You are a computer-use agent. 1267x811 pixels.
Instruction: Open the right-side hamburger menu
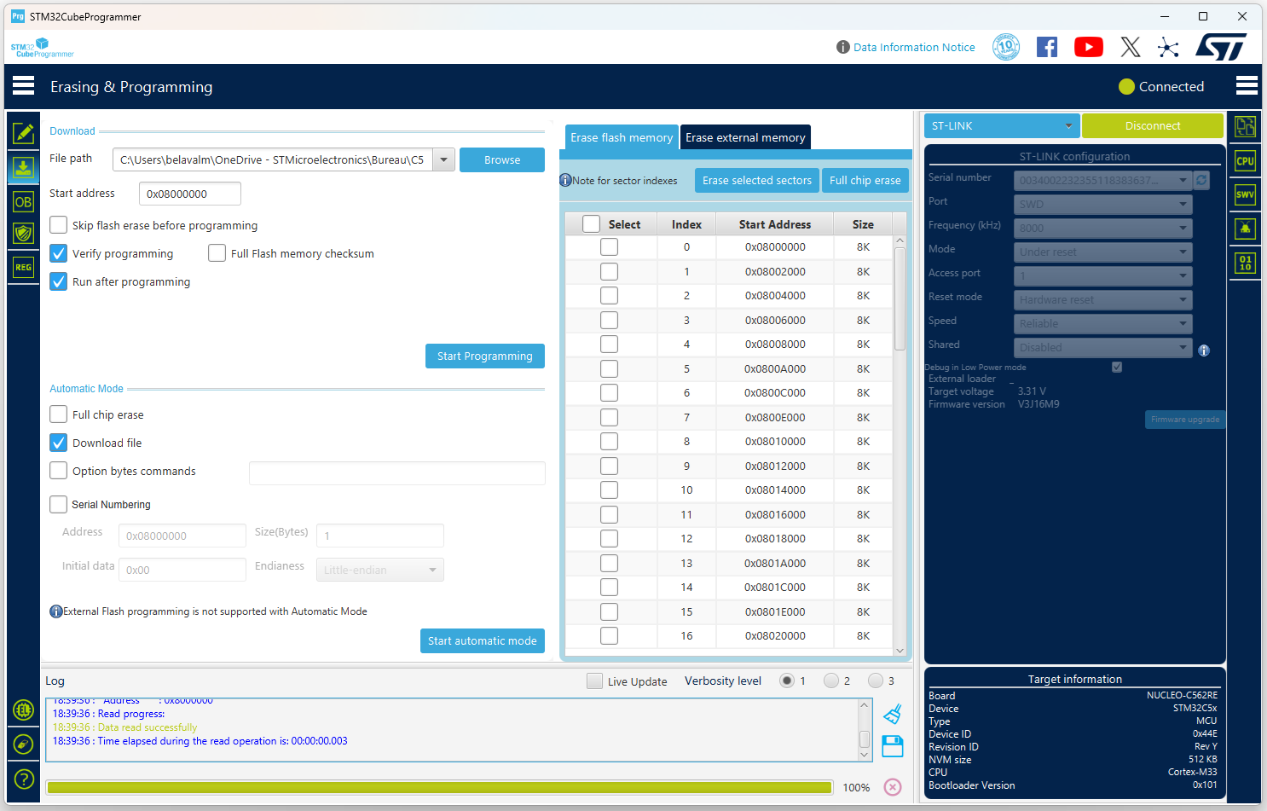coord(1247,86)
